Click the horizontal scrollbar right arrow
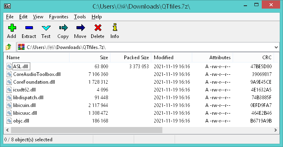Screen dimensions: 283x147 275,130
